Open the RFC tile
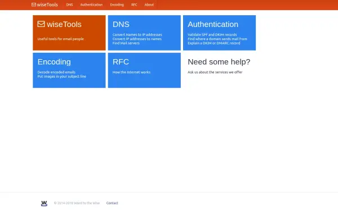 coord(144,70)
